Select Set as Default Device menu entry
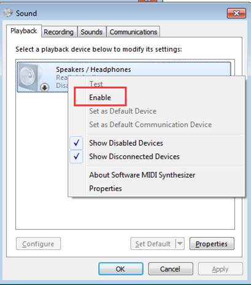 click(123, 111)
